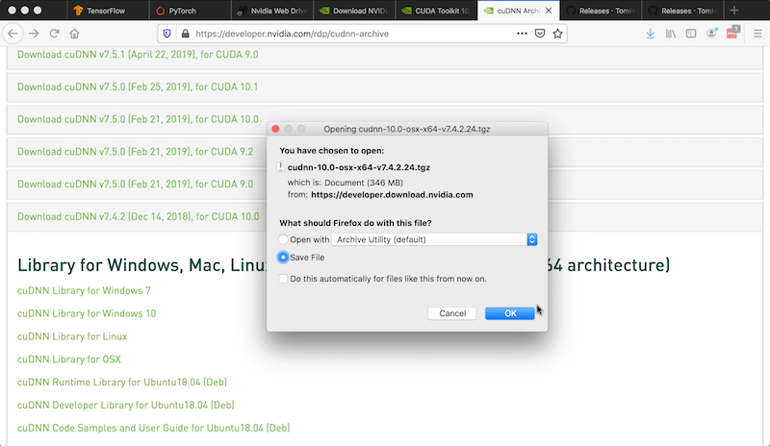Expand cuDNN v7.5.1 for CUDA 9.0

click(x=138, y=55)
